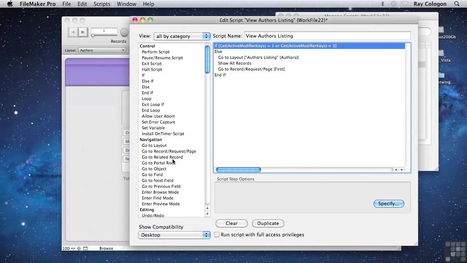Click script pane scroll right arrow
This screenshot has height=263, width=467.
coord(402,170)
